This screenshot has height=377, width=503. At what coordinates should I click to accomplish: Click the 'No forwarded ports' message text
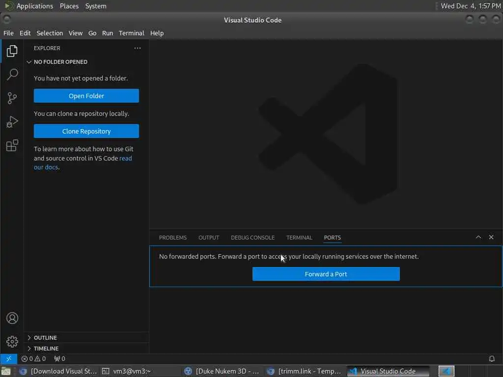click(x=289, y=256)
